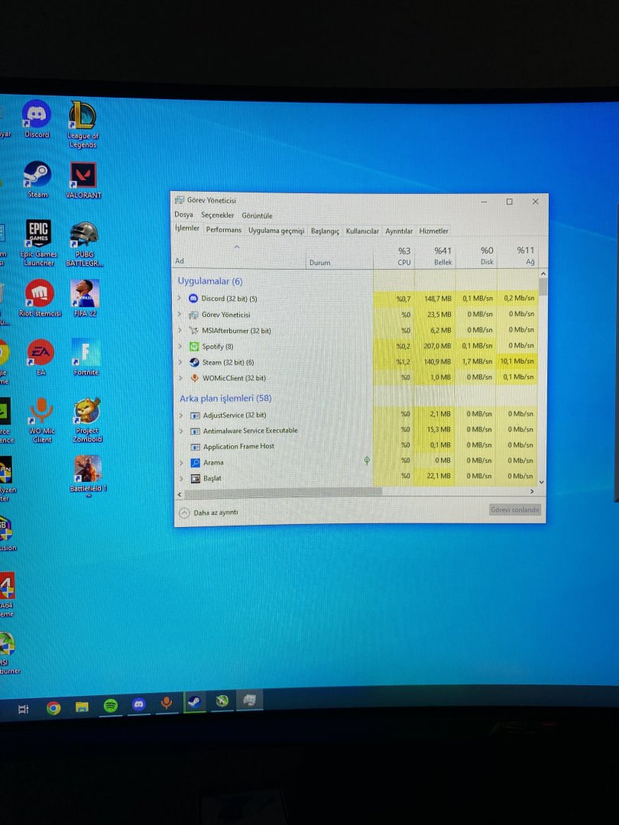
Task: Click the green leaf icon on Arama row
Action: (367, 461)
